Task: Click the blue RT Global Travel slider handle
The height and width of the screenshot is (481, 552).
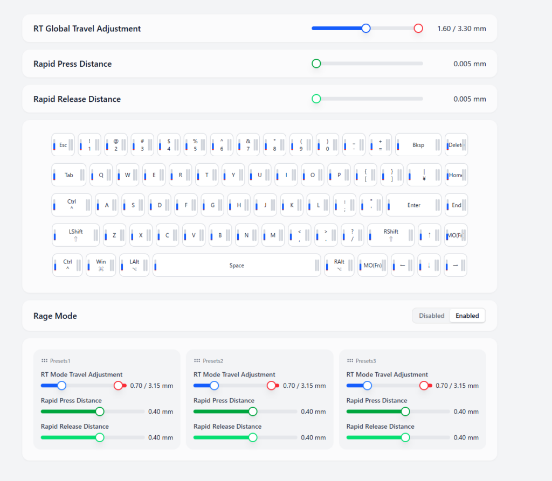Action: click(366, 29)
